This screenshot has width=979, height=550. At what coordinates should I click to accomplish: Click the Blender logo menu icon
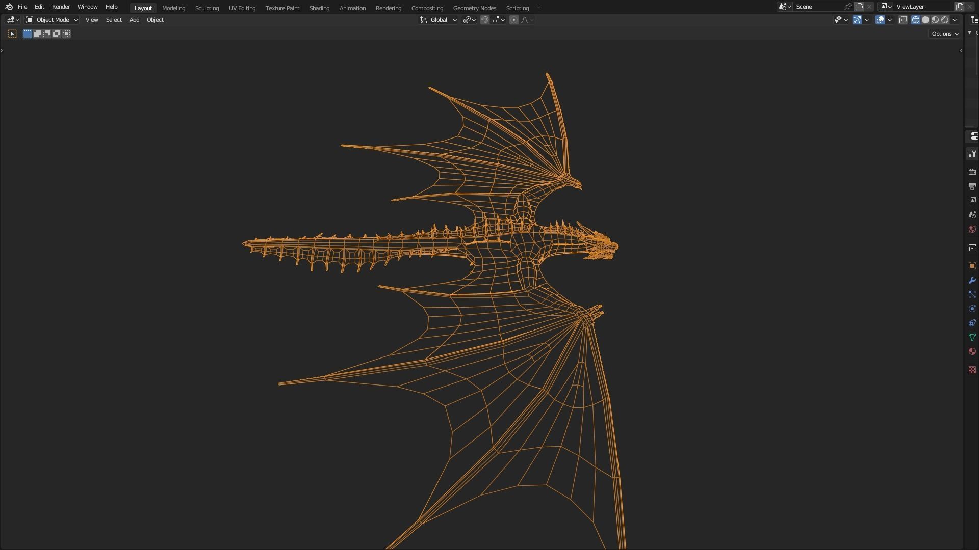(9, 7)
